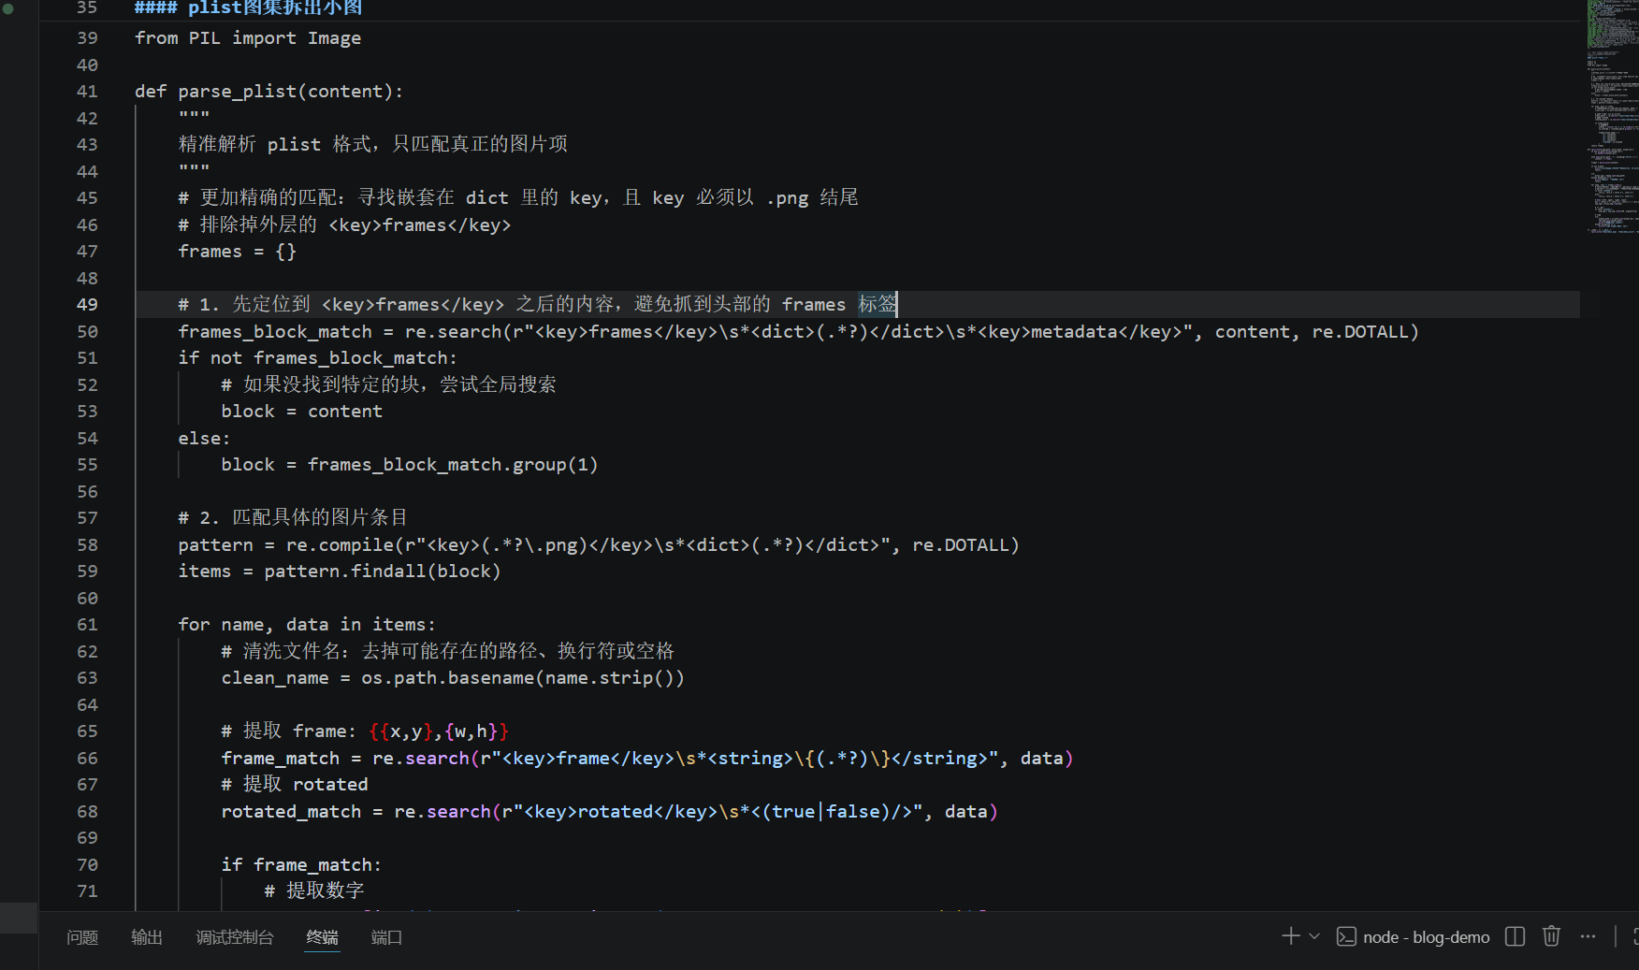Open the 调试控制台 tab
The image size is (1639, 970).
coord(235,936)
